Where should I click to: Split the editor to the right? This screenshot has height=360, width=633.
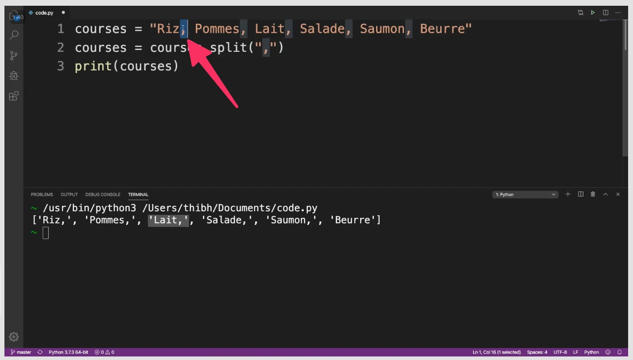606,13
